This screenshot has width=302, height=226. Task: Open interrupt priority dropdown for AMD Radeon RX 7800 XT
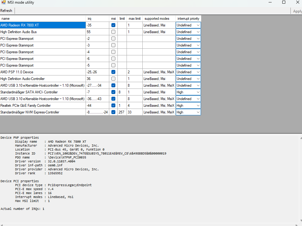click(188, 25)
